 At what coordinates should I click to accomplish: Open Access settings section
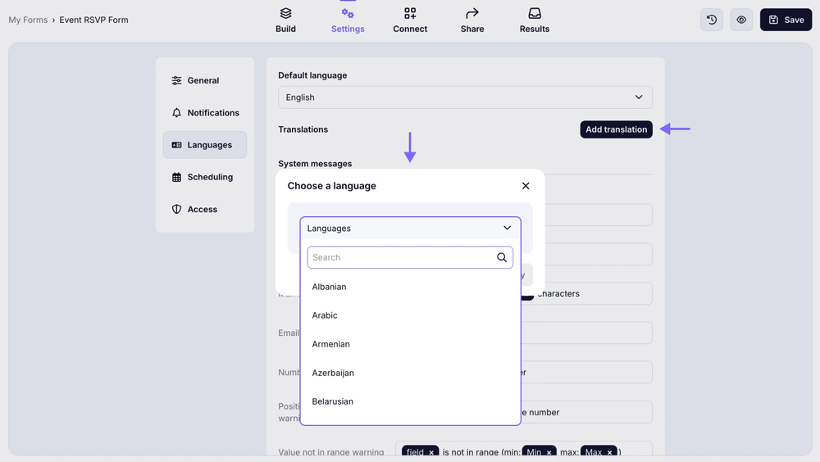(x=202, y=209)
